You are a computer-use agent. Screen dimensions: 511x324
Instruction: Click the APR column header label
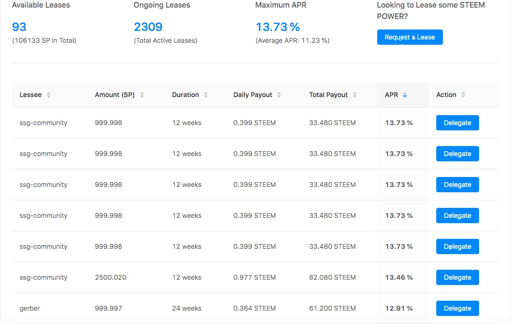point(391,95)
